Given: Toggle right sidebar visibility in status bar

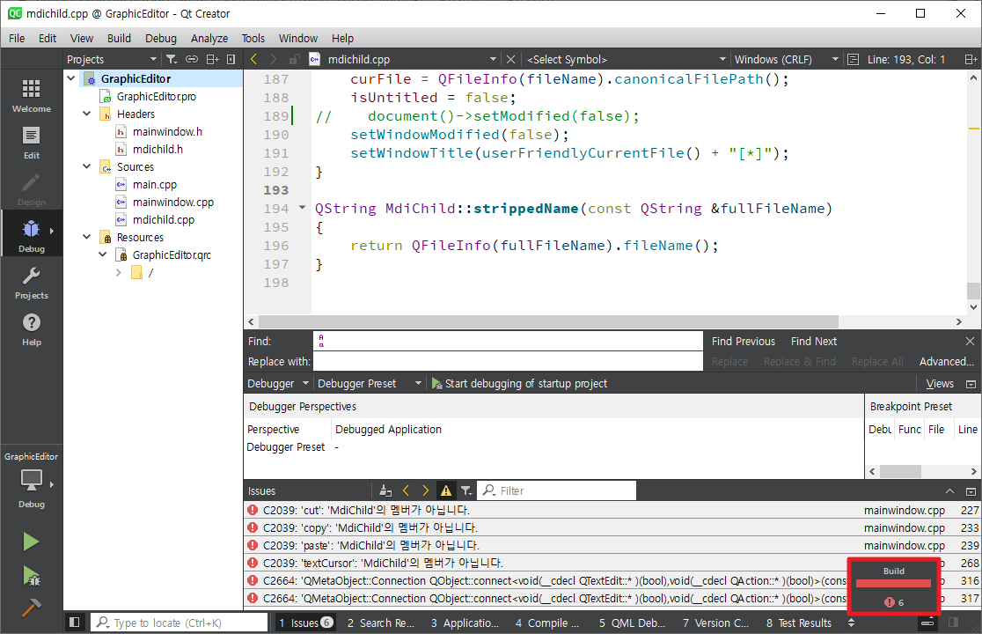Looking at the screenshot, I should click(953, 622).
